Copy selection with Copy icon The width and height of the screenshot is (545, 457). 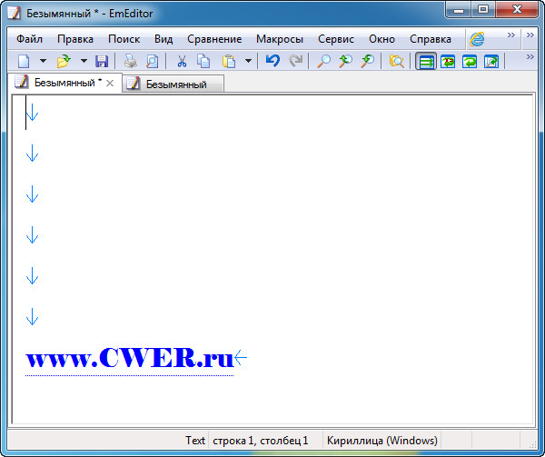pos(203,61)
